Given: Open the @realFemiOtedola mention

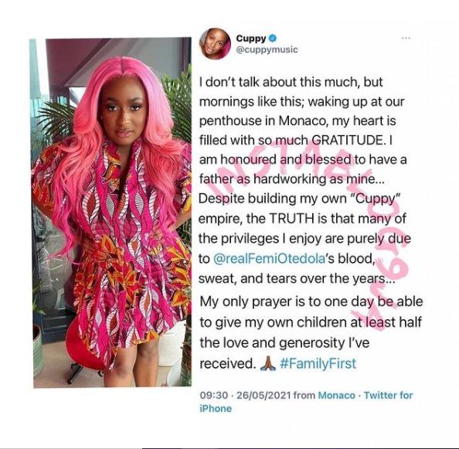Looking at the screenshot, I should (270, 259).
